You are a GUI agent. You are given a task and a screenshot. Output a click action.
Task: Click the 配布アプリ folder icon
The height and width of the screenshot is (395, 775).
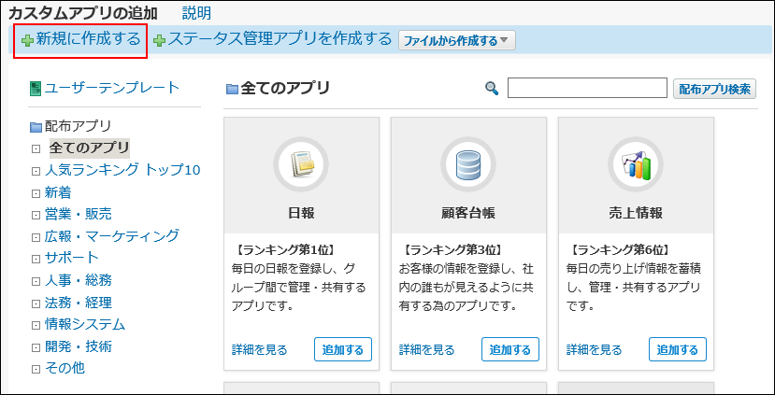click(x=36, y=127)
